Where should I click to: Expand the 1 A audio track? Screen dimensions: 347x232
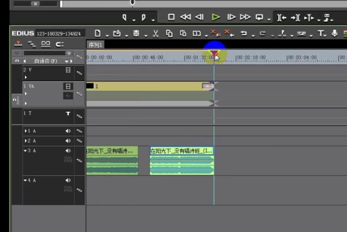click(25, 131)
